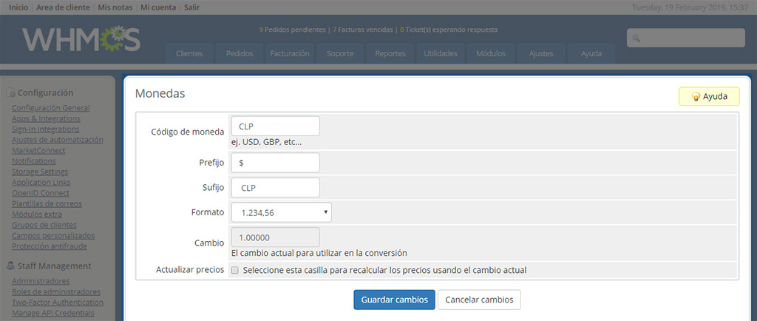Screen dimensions: 757x321
Task: Open Plantillas de correos link
Action: (47, 203)
